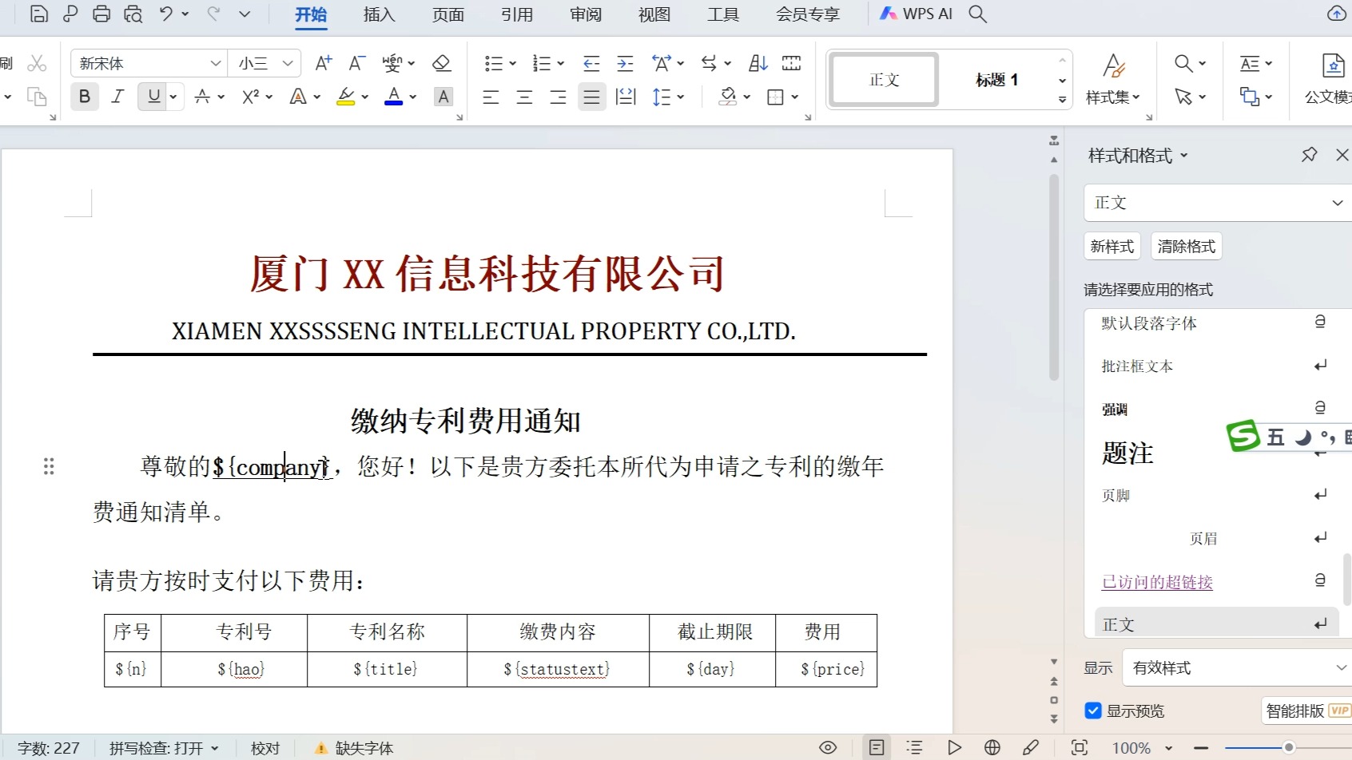Open the 显示 有效样式 dropdown
Screen dimensions: 1352x760
[1342, 667]
